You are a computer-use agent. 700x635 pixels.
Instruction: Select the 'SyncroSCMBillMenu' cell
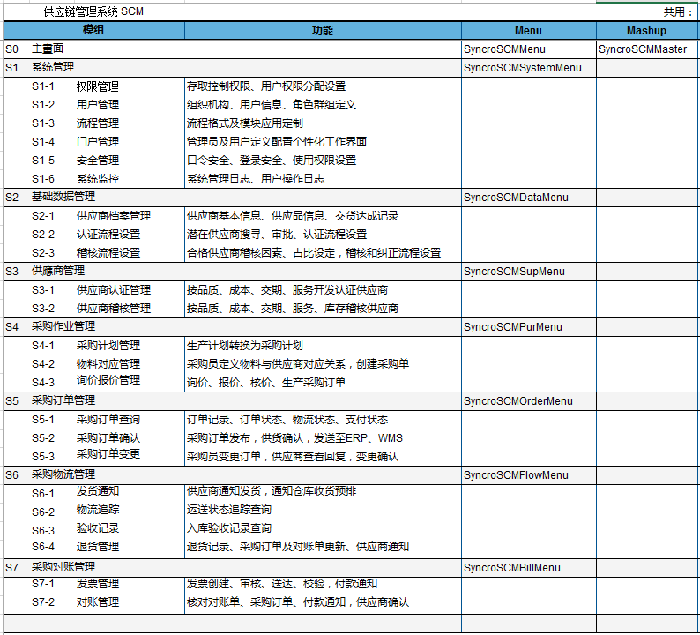[x=529, y=568]
